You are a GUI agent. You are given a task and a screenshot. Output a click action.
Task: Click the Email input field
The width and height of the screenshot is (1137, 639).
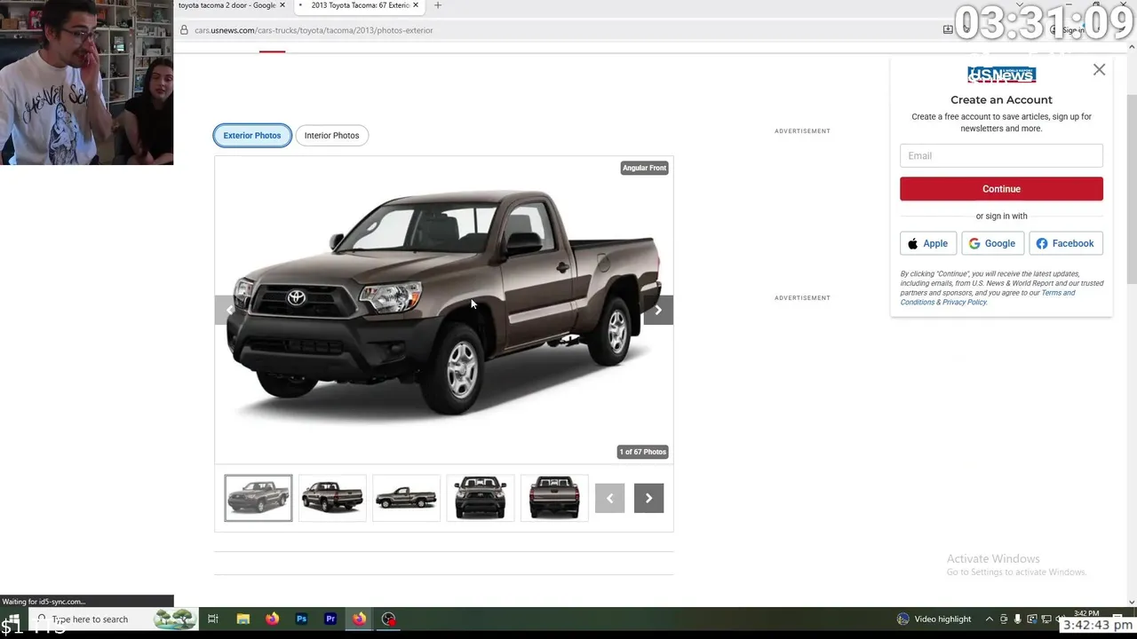[x=1001, y=155]
